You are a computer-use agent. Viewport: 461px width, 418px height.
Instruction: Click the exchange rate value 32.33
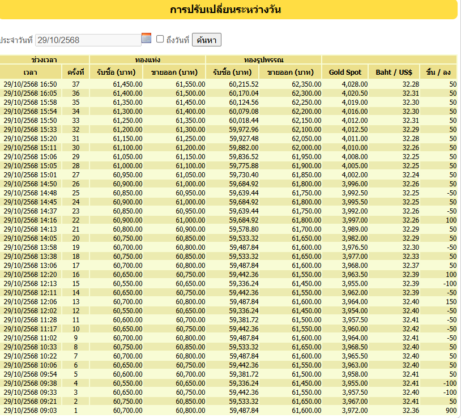[411, 257]
